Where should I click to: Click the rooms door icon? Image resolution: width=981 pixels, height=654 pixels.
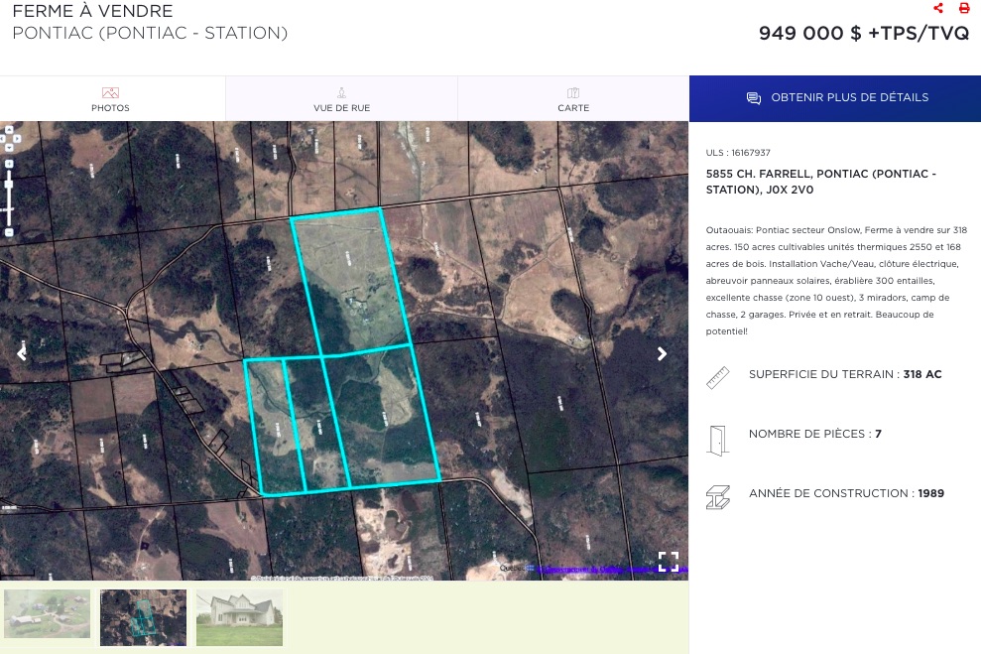[717, 441]
